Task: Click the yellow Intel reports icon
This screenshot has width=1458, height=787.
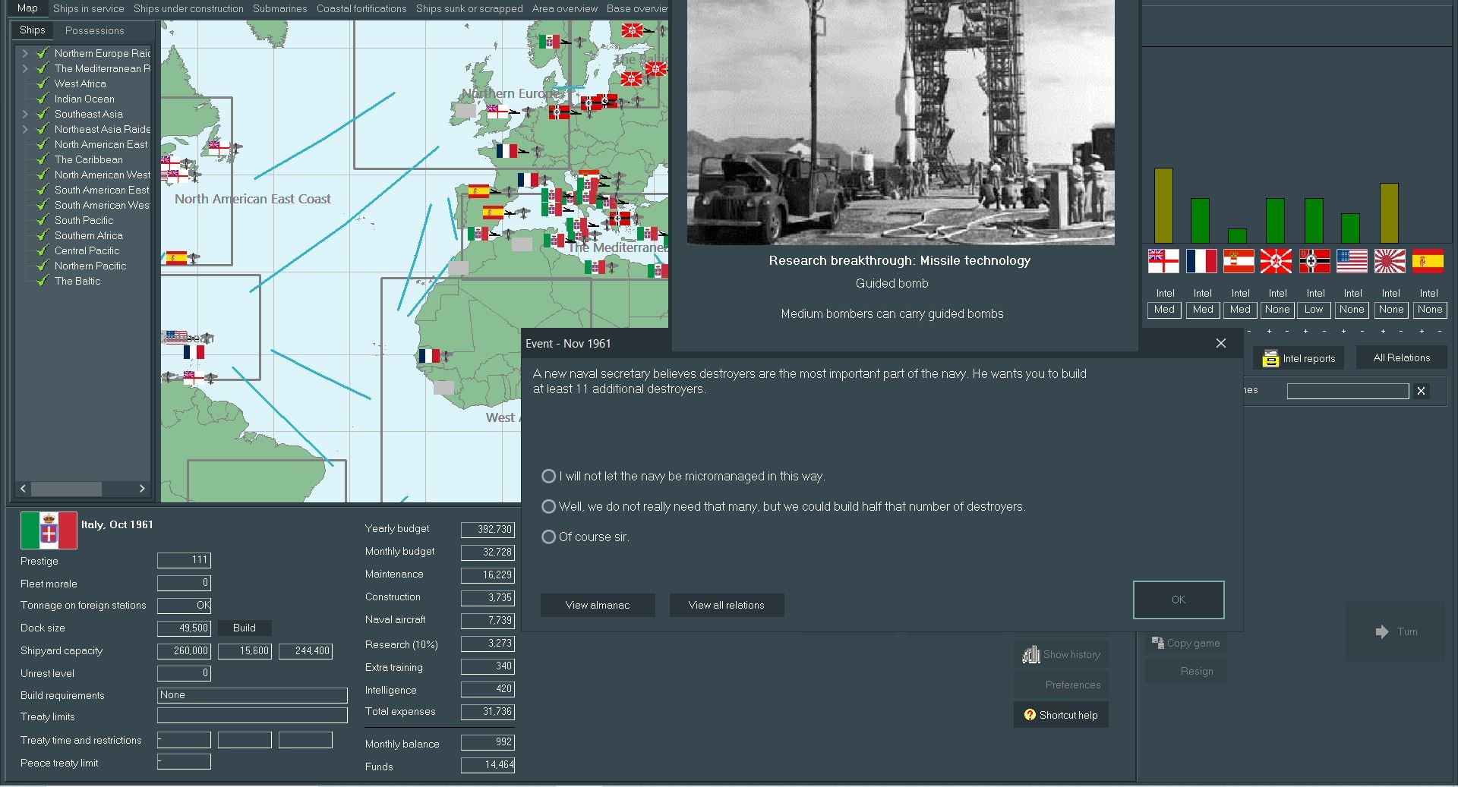Action: (1270, 359)
